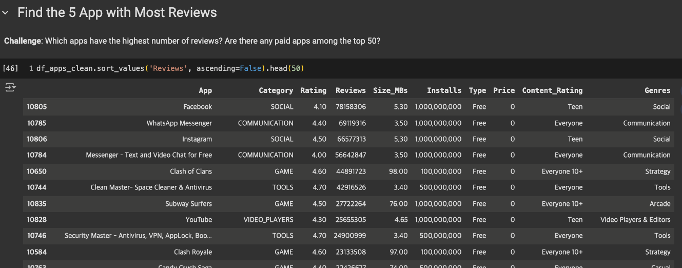Image resolution: width=682 pixels, height=268 pixels.
Task: Select row index 10785
Action: point(37,123)
